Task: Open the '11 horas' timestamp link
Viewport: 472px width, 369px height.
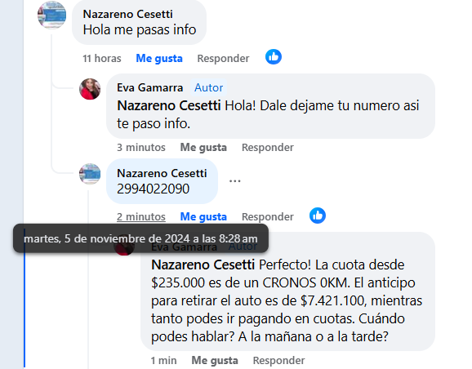Action: pyautogui.click(x=102, y=58)
